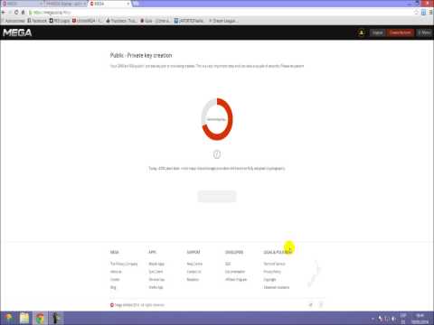This screenshot has height=325, width=434.
Task: Open the Documentation footer link
Action: coord(235,272)
